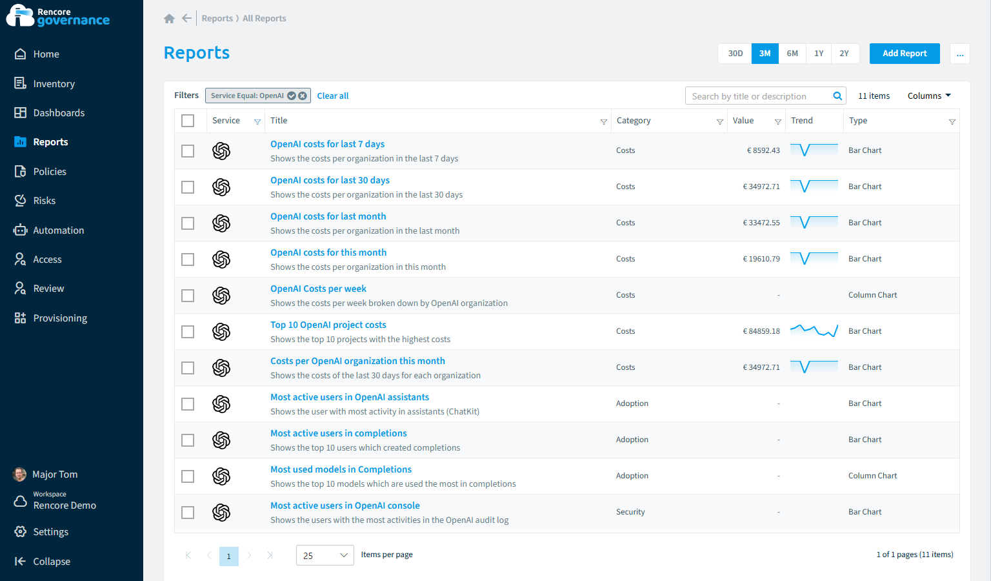Image resolution: width=991 pixels, height=581 pixels.
Task: Open the Type column filter icon
Action: (x=952, y=121)
